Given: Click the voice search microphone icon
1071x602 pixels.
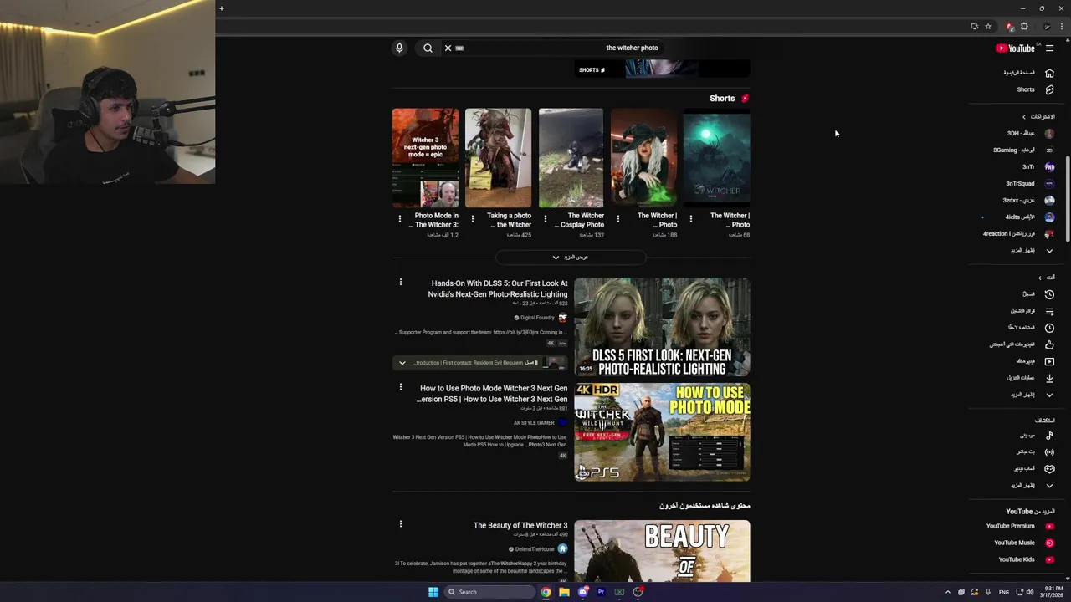Looking at the screenshot, I should (399, 48).
